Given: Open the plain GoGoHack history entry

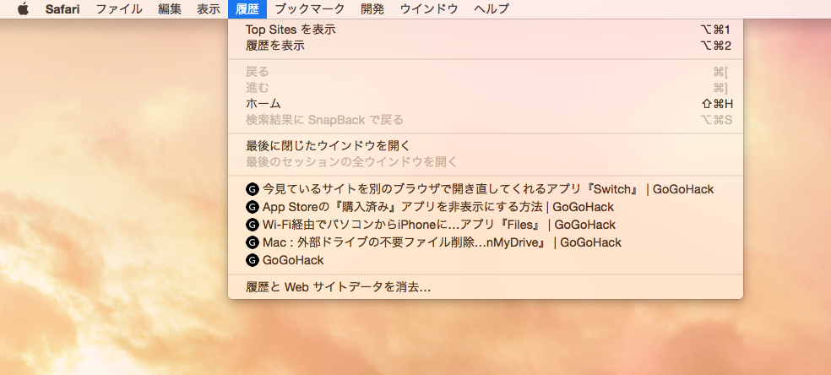Looking at the screenshot, I should (486, 260).
